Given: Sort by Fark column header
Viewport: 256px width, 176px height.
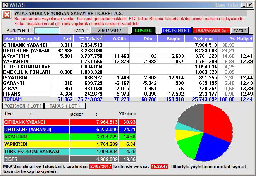Looking at the screenshot, I should click(62, 39).
